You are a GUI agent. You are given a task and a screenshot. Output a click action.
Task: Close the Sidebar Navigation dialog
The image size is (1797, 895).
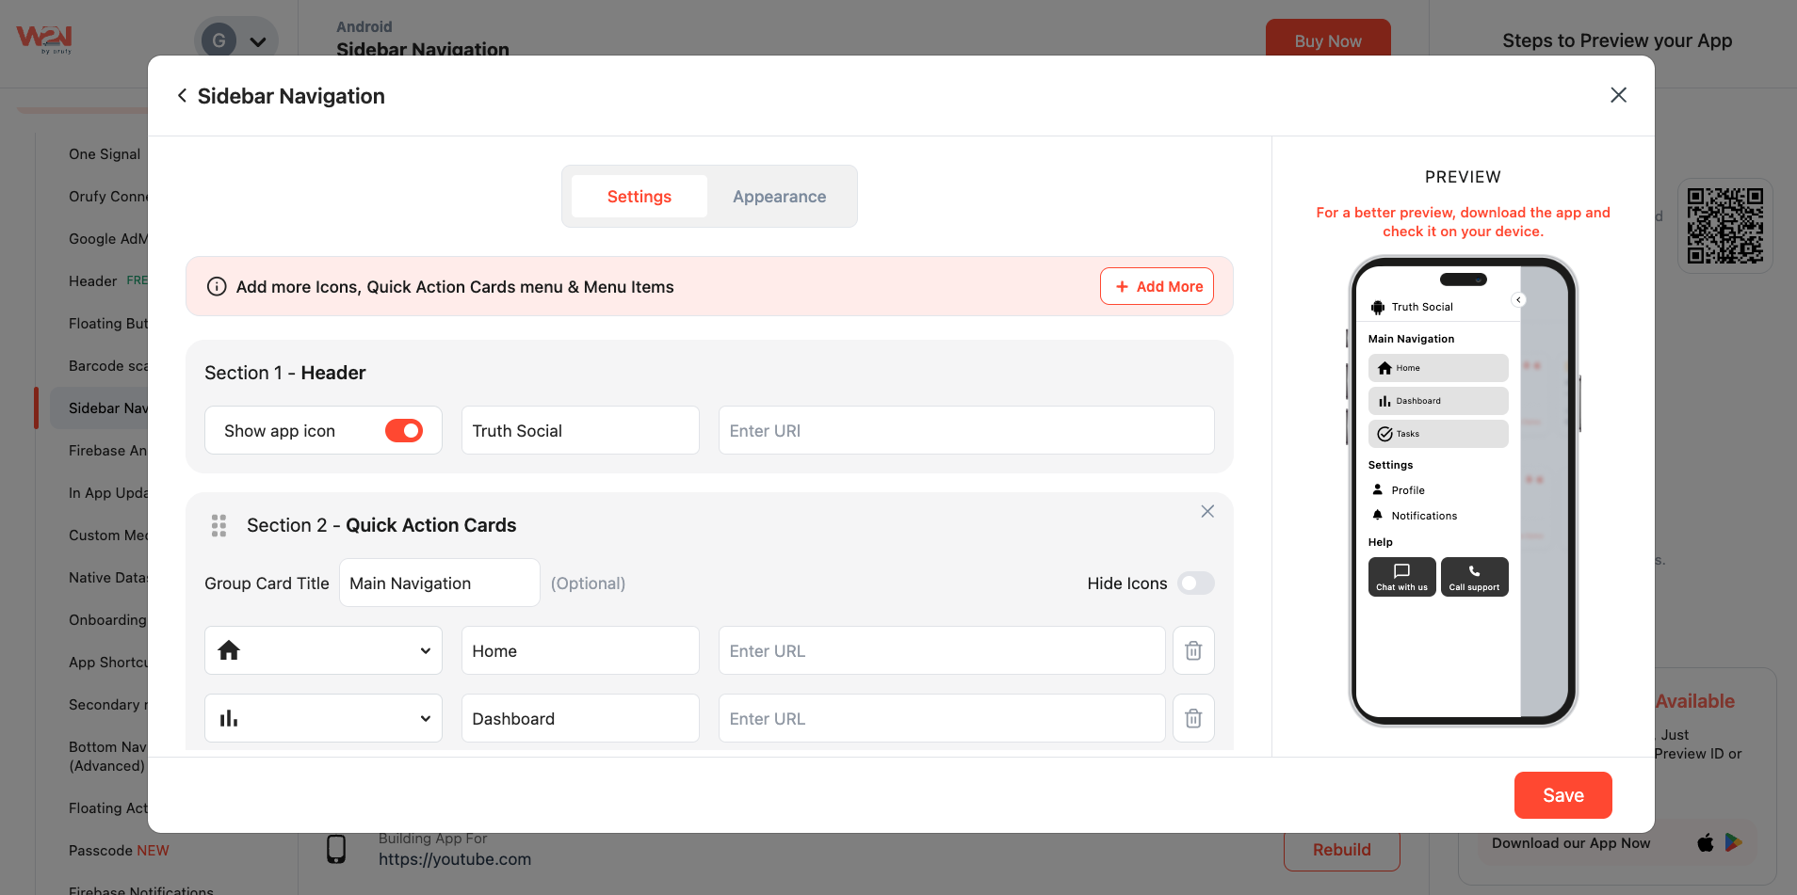click(1618, 95)
